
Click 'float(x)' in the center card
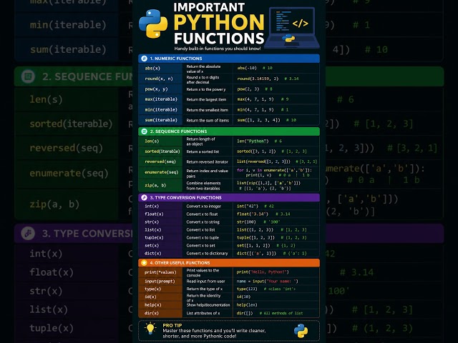(154, 214)
